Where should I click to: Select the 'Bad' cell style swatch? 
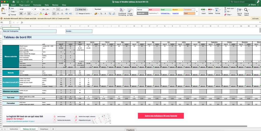154,9
